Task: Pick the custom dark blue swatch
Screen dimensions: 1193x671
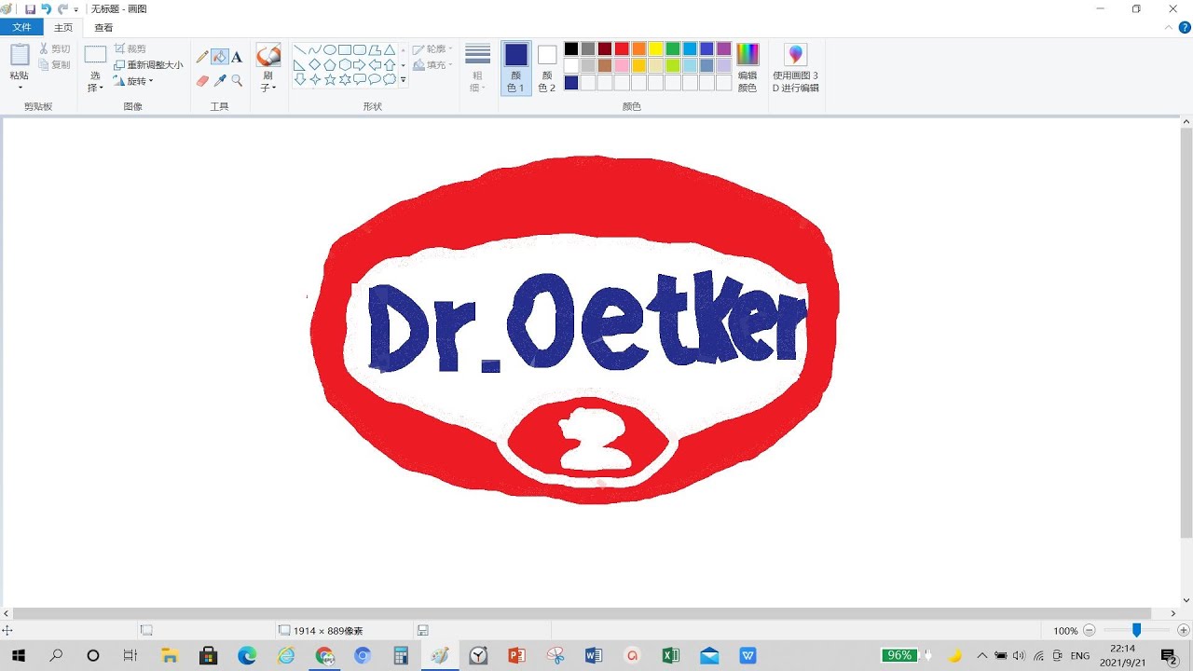Action: 571,83
